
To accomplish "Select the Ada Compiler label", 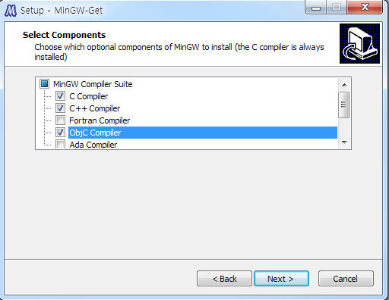I will [93, 145].
